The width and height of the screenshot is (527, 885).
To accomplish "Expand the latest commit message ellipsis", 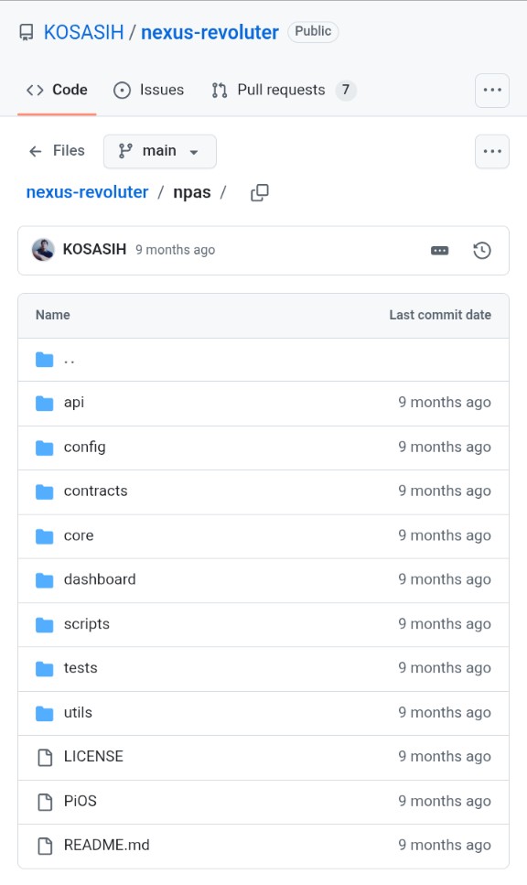I will coord(439,250).
